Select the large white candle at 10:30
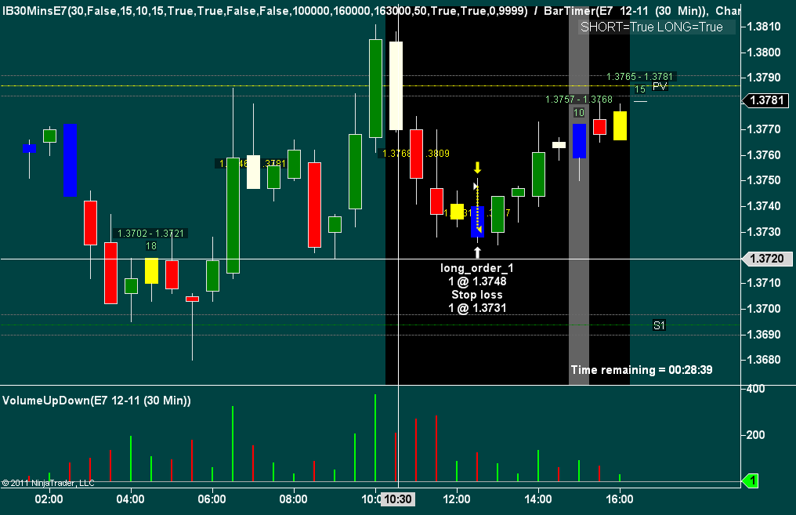This screenshot has width=796, height=515. pyautogui.click(x=396, y=86)
